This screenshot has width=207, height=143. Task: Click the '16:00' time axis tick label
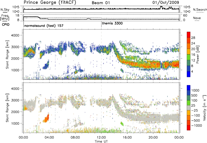coord(127,138)
